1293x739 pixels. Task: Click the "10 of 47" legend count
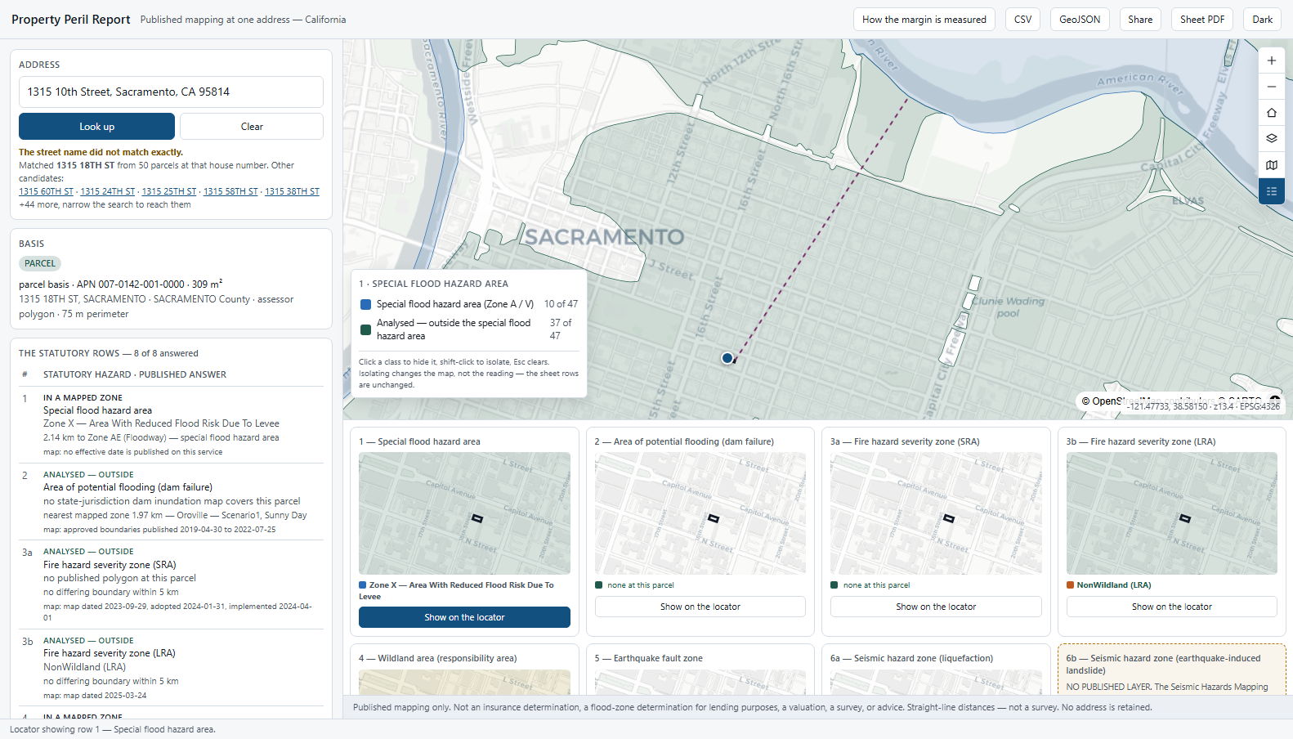[561, 304]
